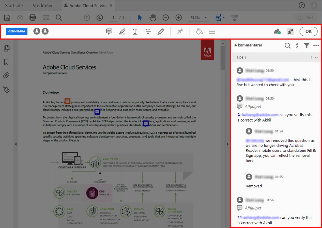Select the Highlight text tool
The width and height of the screenshot is (322, 228).
click(122, 31)
